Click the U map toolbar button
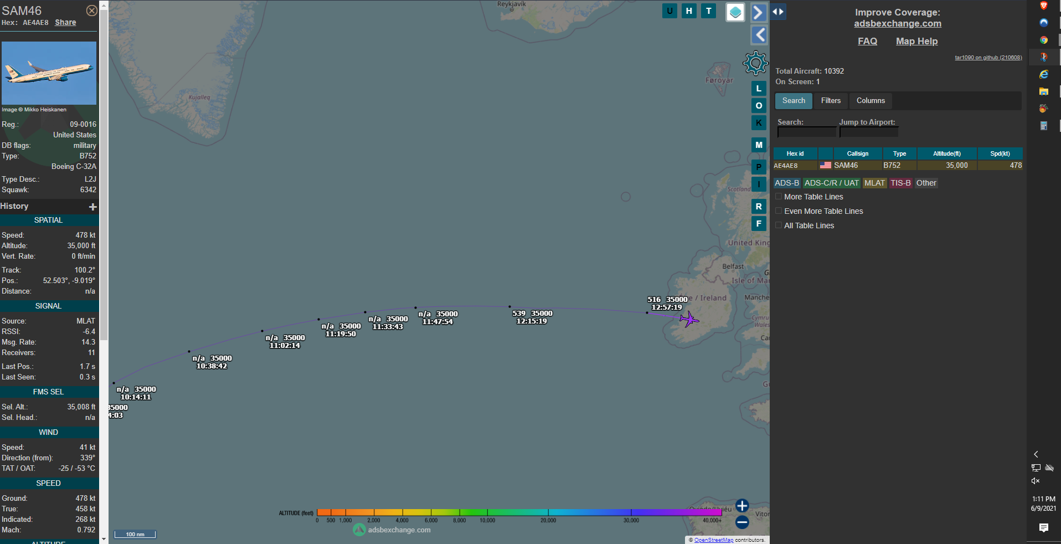 pos(669,11)
